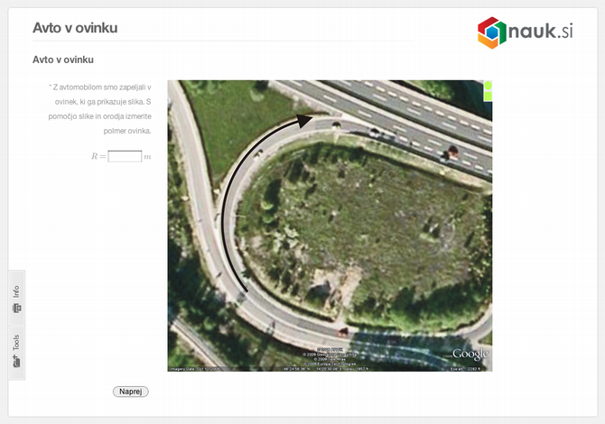Image resolution: width=605 pixels, height=424 pixels.
Task: Click the lower end of the black arc
Action: pos(241,290)
